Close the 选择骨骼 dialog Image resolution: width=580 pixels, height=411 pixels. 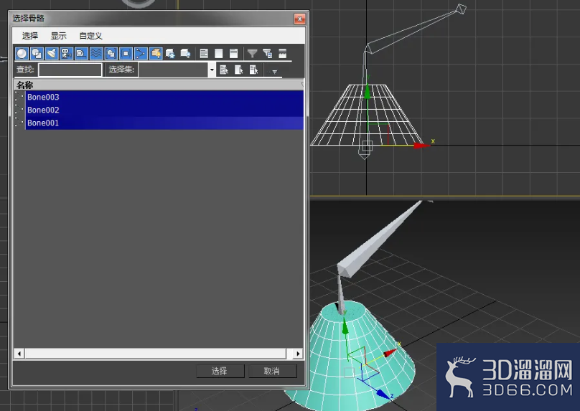299,19
